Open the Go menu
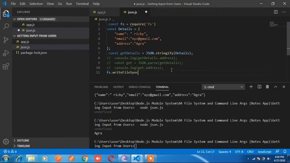 click(x=60, y=4)
